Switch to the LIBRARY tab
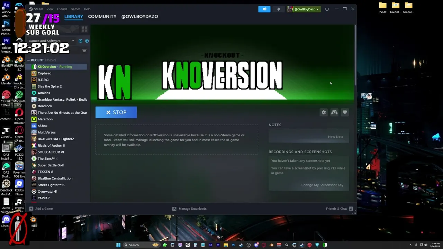This screenshot has height=249, width=443. pyautogui.click(x=74, y=16)
